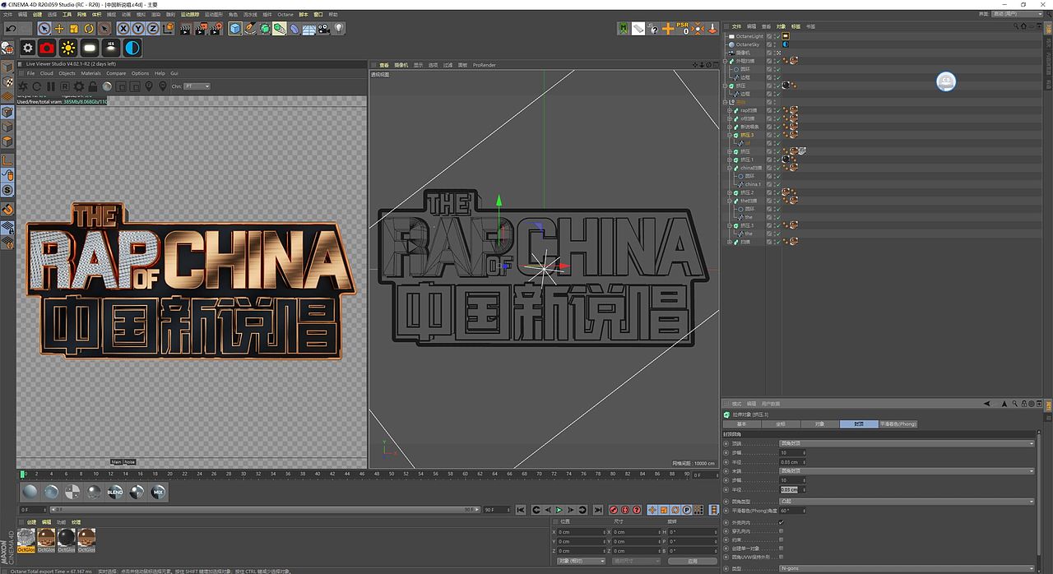
Task: Enable the 创建单一对象 checkbox
Action: point(781,549)
